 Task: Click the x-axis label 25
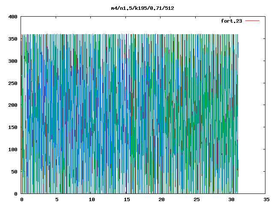click(197, 199)
